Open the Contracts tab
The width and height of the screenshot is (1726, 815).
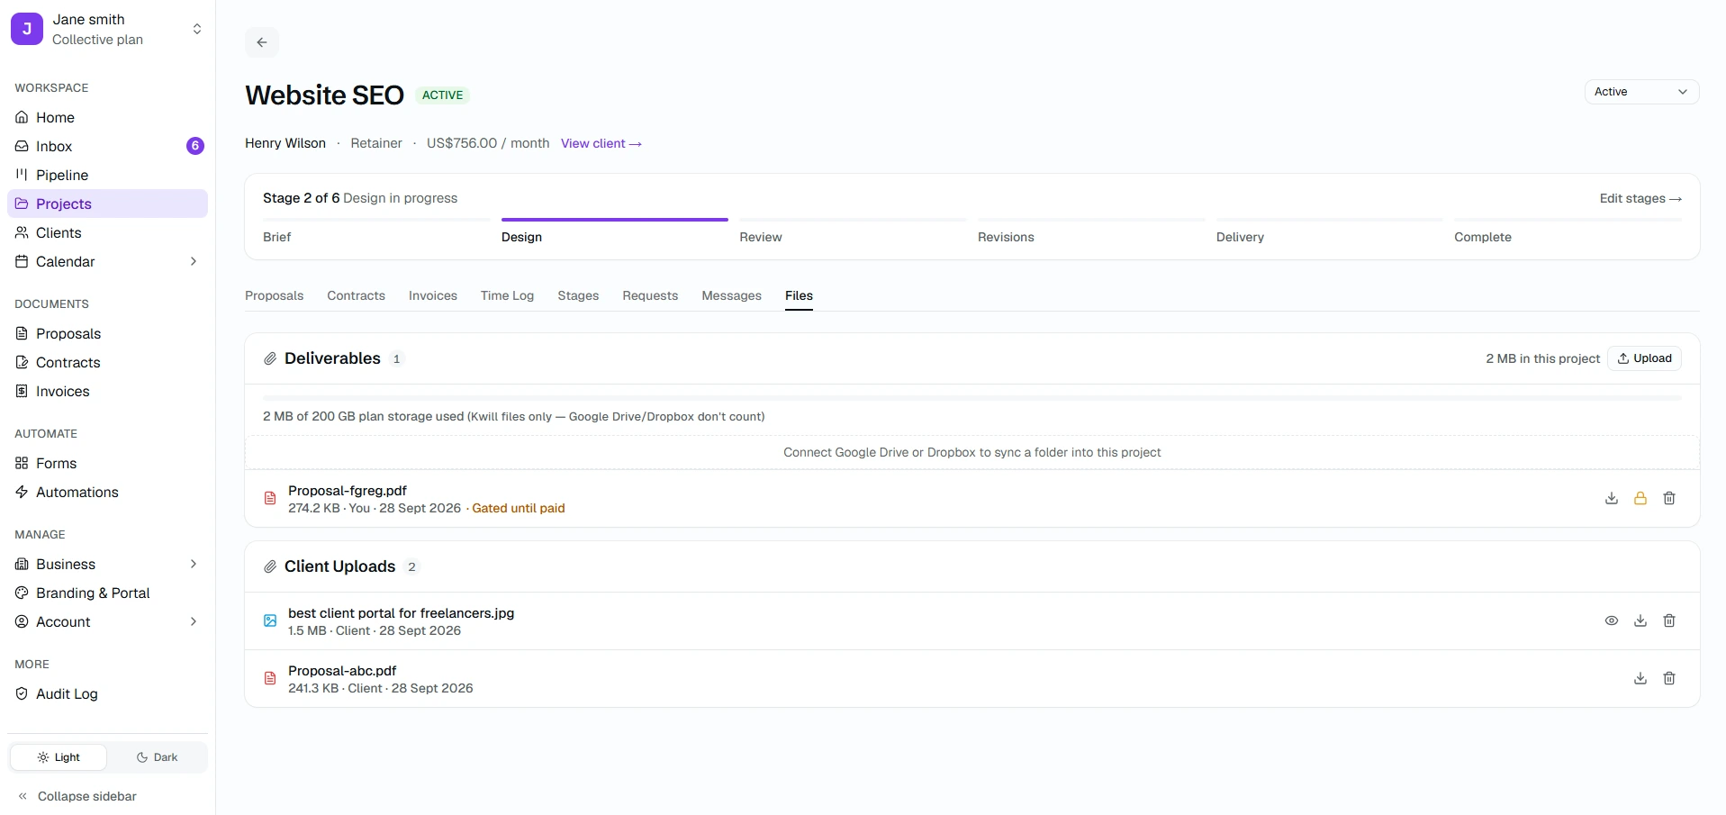point(356,295)
